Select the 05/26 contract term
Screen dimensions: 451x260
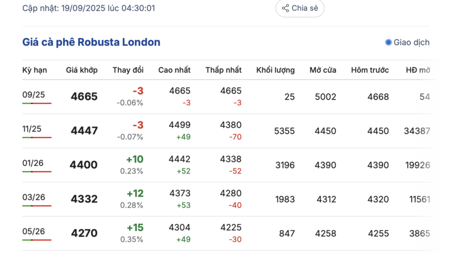click(x=32, y=231)
